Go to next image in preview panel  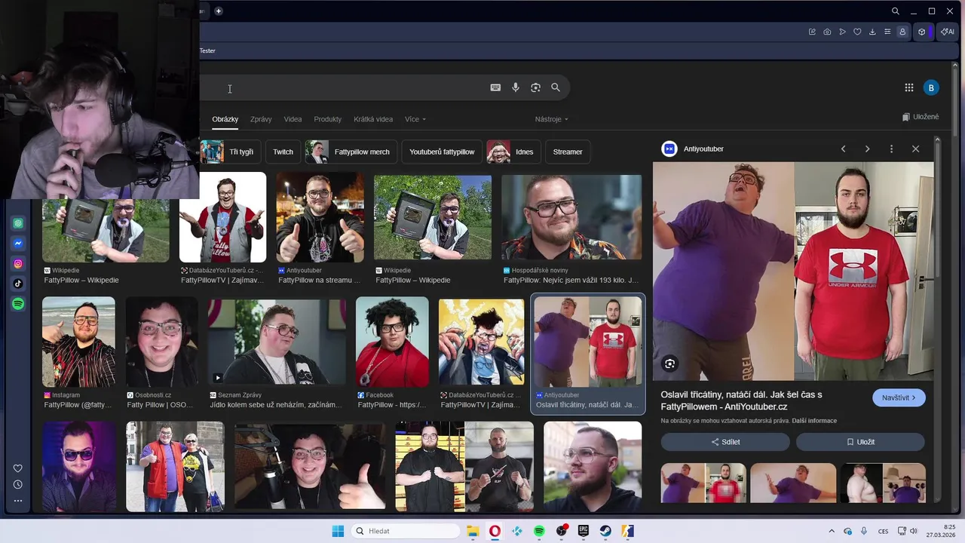click(x=867, y=149)
